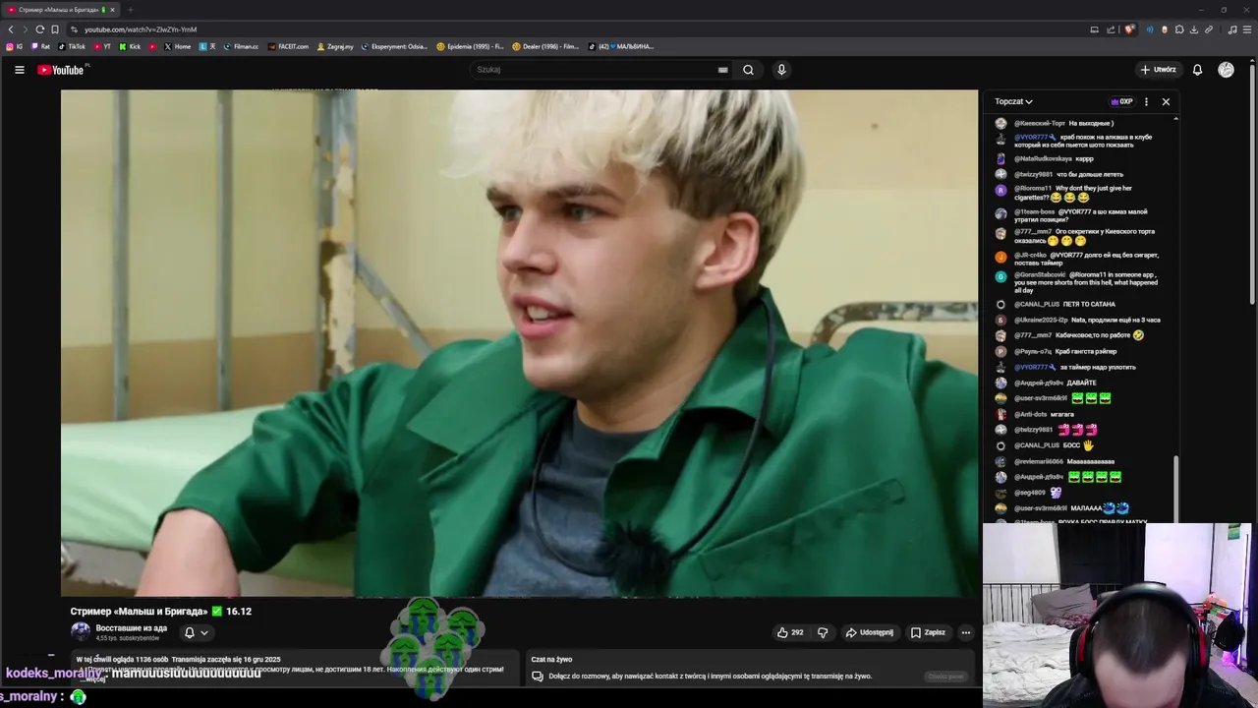
Task: Open the Filman.cc bookmark
Action: pyautogui.click(x=241, y=46)
